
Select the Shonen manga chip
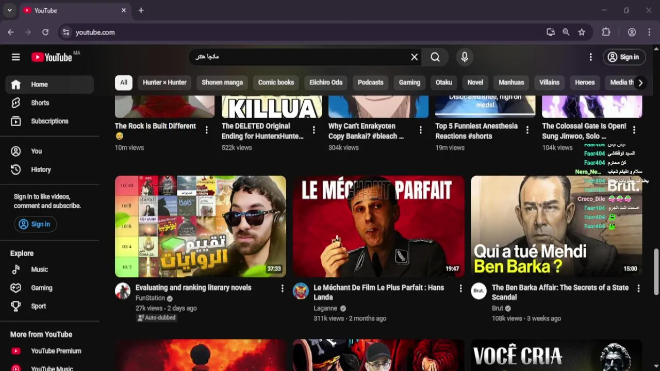[222, 82]
